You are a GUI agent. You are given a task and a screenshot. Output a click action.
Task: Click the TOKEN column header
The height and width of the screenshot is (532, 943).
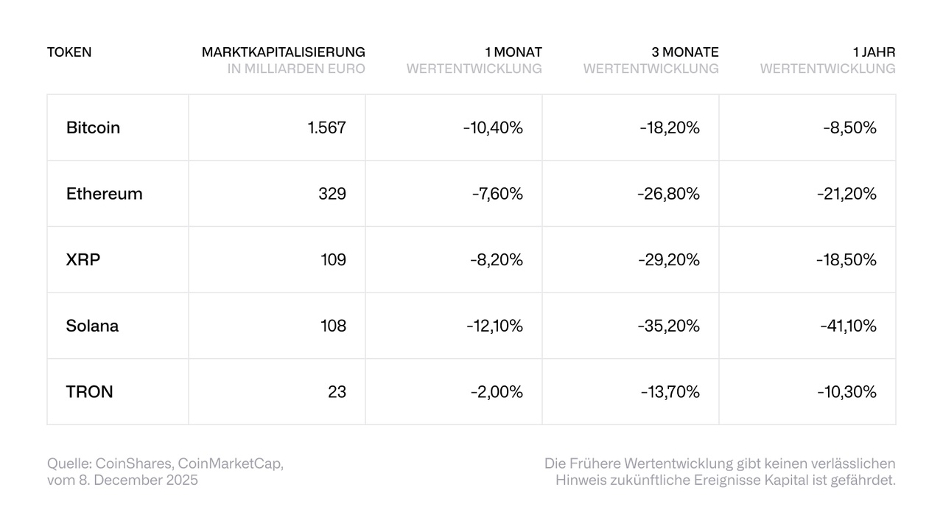tap(69, 52)
